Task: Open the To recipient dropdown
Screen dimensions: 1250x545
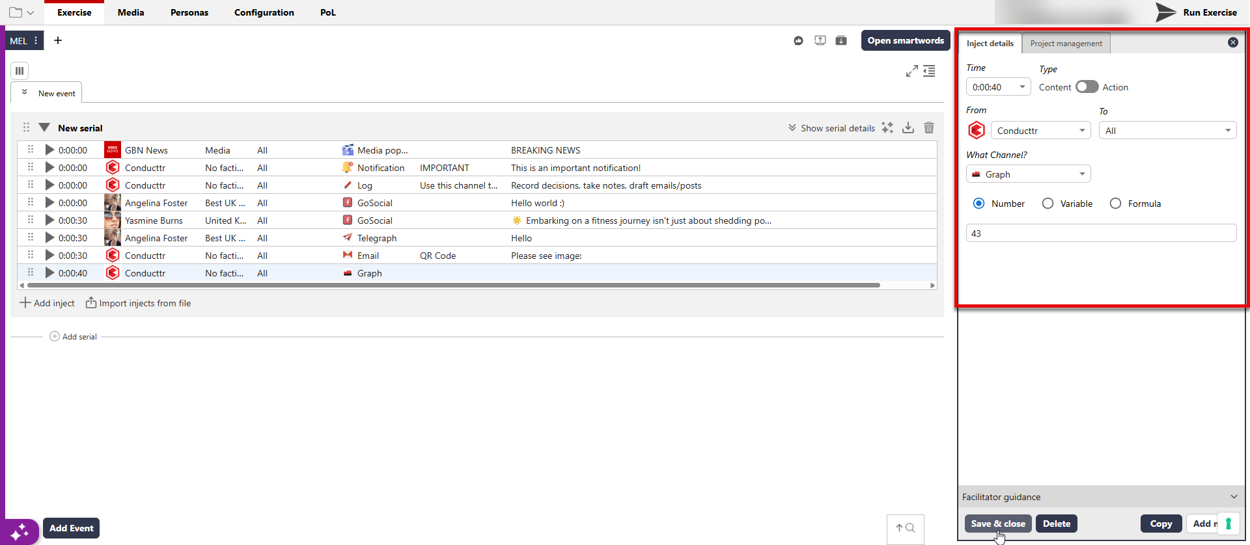Action: (1167, 131)
